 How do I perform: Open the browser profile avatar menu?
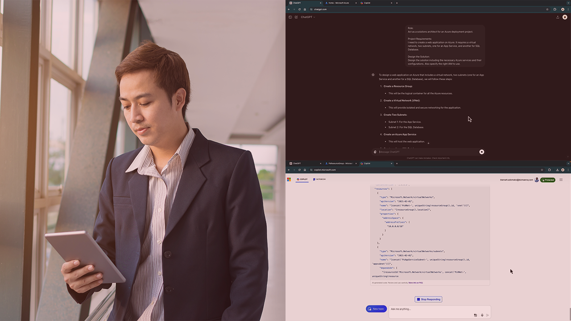pos(563,9)
